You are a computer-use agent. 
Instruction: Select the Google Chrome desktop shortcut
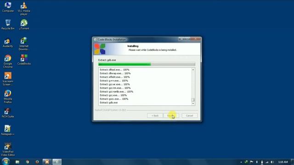[8, 61]
